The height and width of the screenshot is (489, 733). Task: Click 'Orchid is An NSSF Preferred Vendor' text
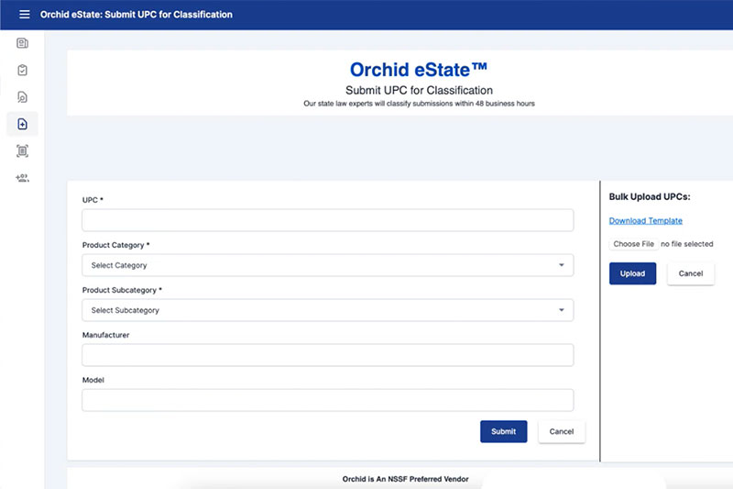click(x=405, y=479)
